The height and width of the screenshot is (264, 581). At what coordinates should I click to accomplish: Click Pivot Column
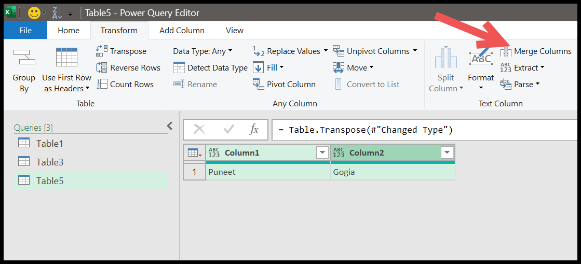point(284,85)
